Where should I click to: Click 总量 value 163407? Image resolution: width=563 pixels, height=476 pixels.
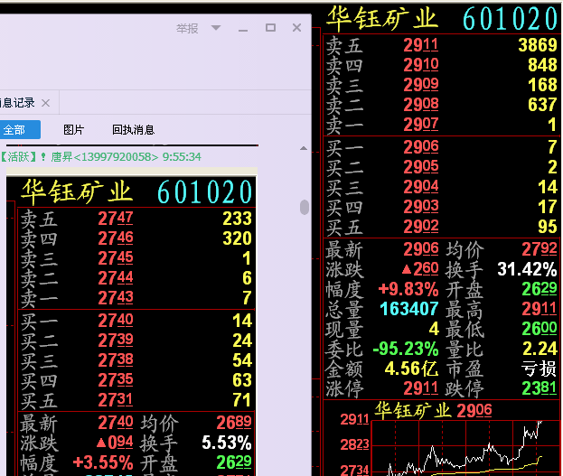(409, 309)
